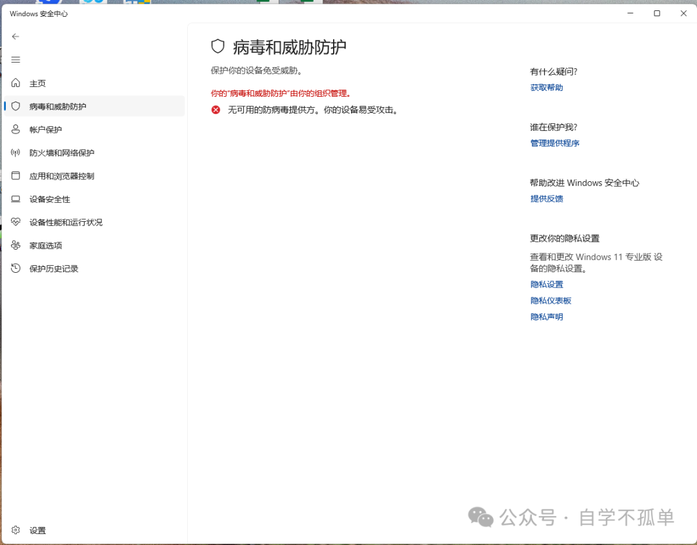Toggle the hamburger navigation menu

click(x=15, y=59)
